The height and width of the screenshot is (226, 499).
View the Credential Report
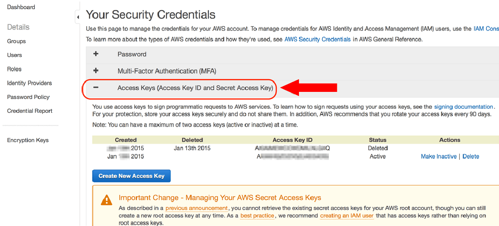30,111
